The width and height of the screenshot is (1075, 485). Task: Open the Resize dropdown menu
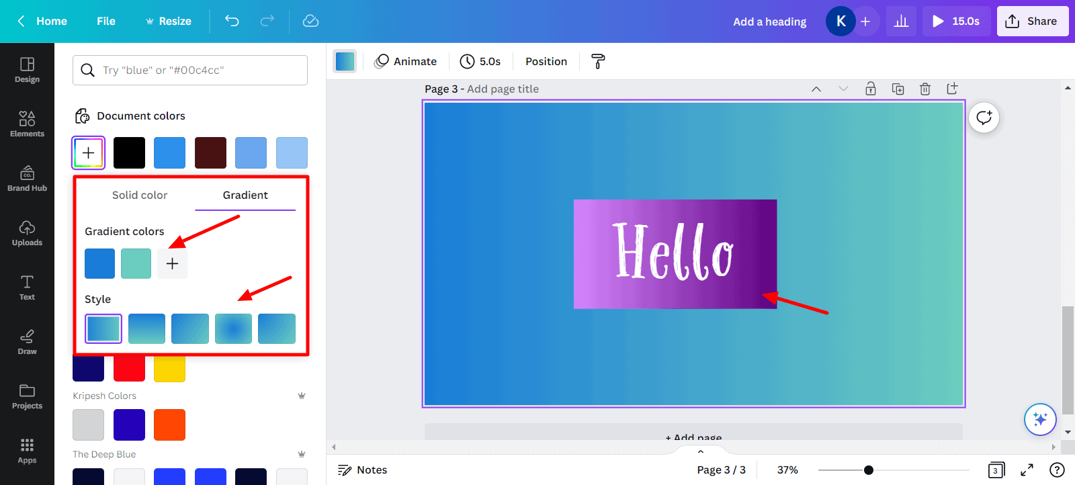169,21
